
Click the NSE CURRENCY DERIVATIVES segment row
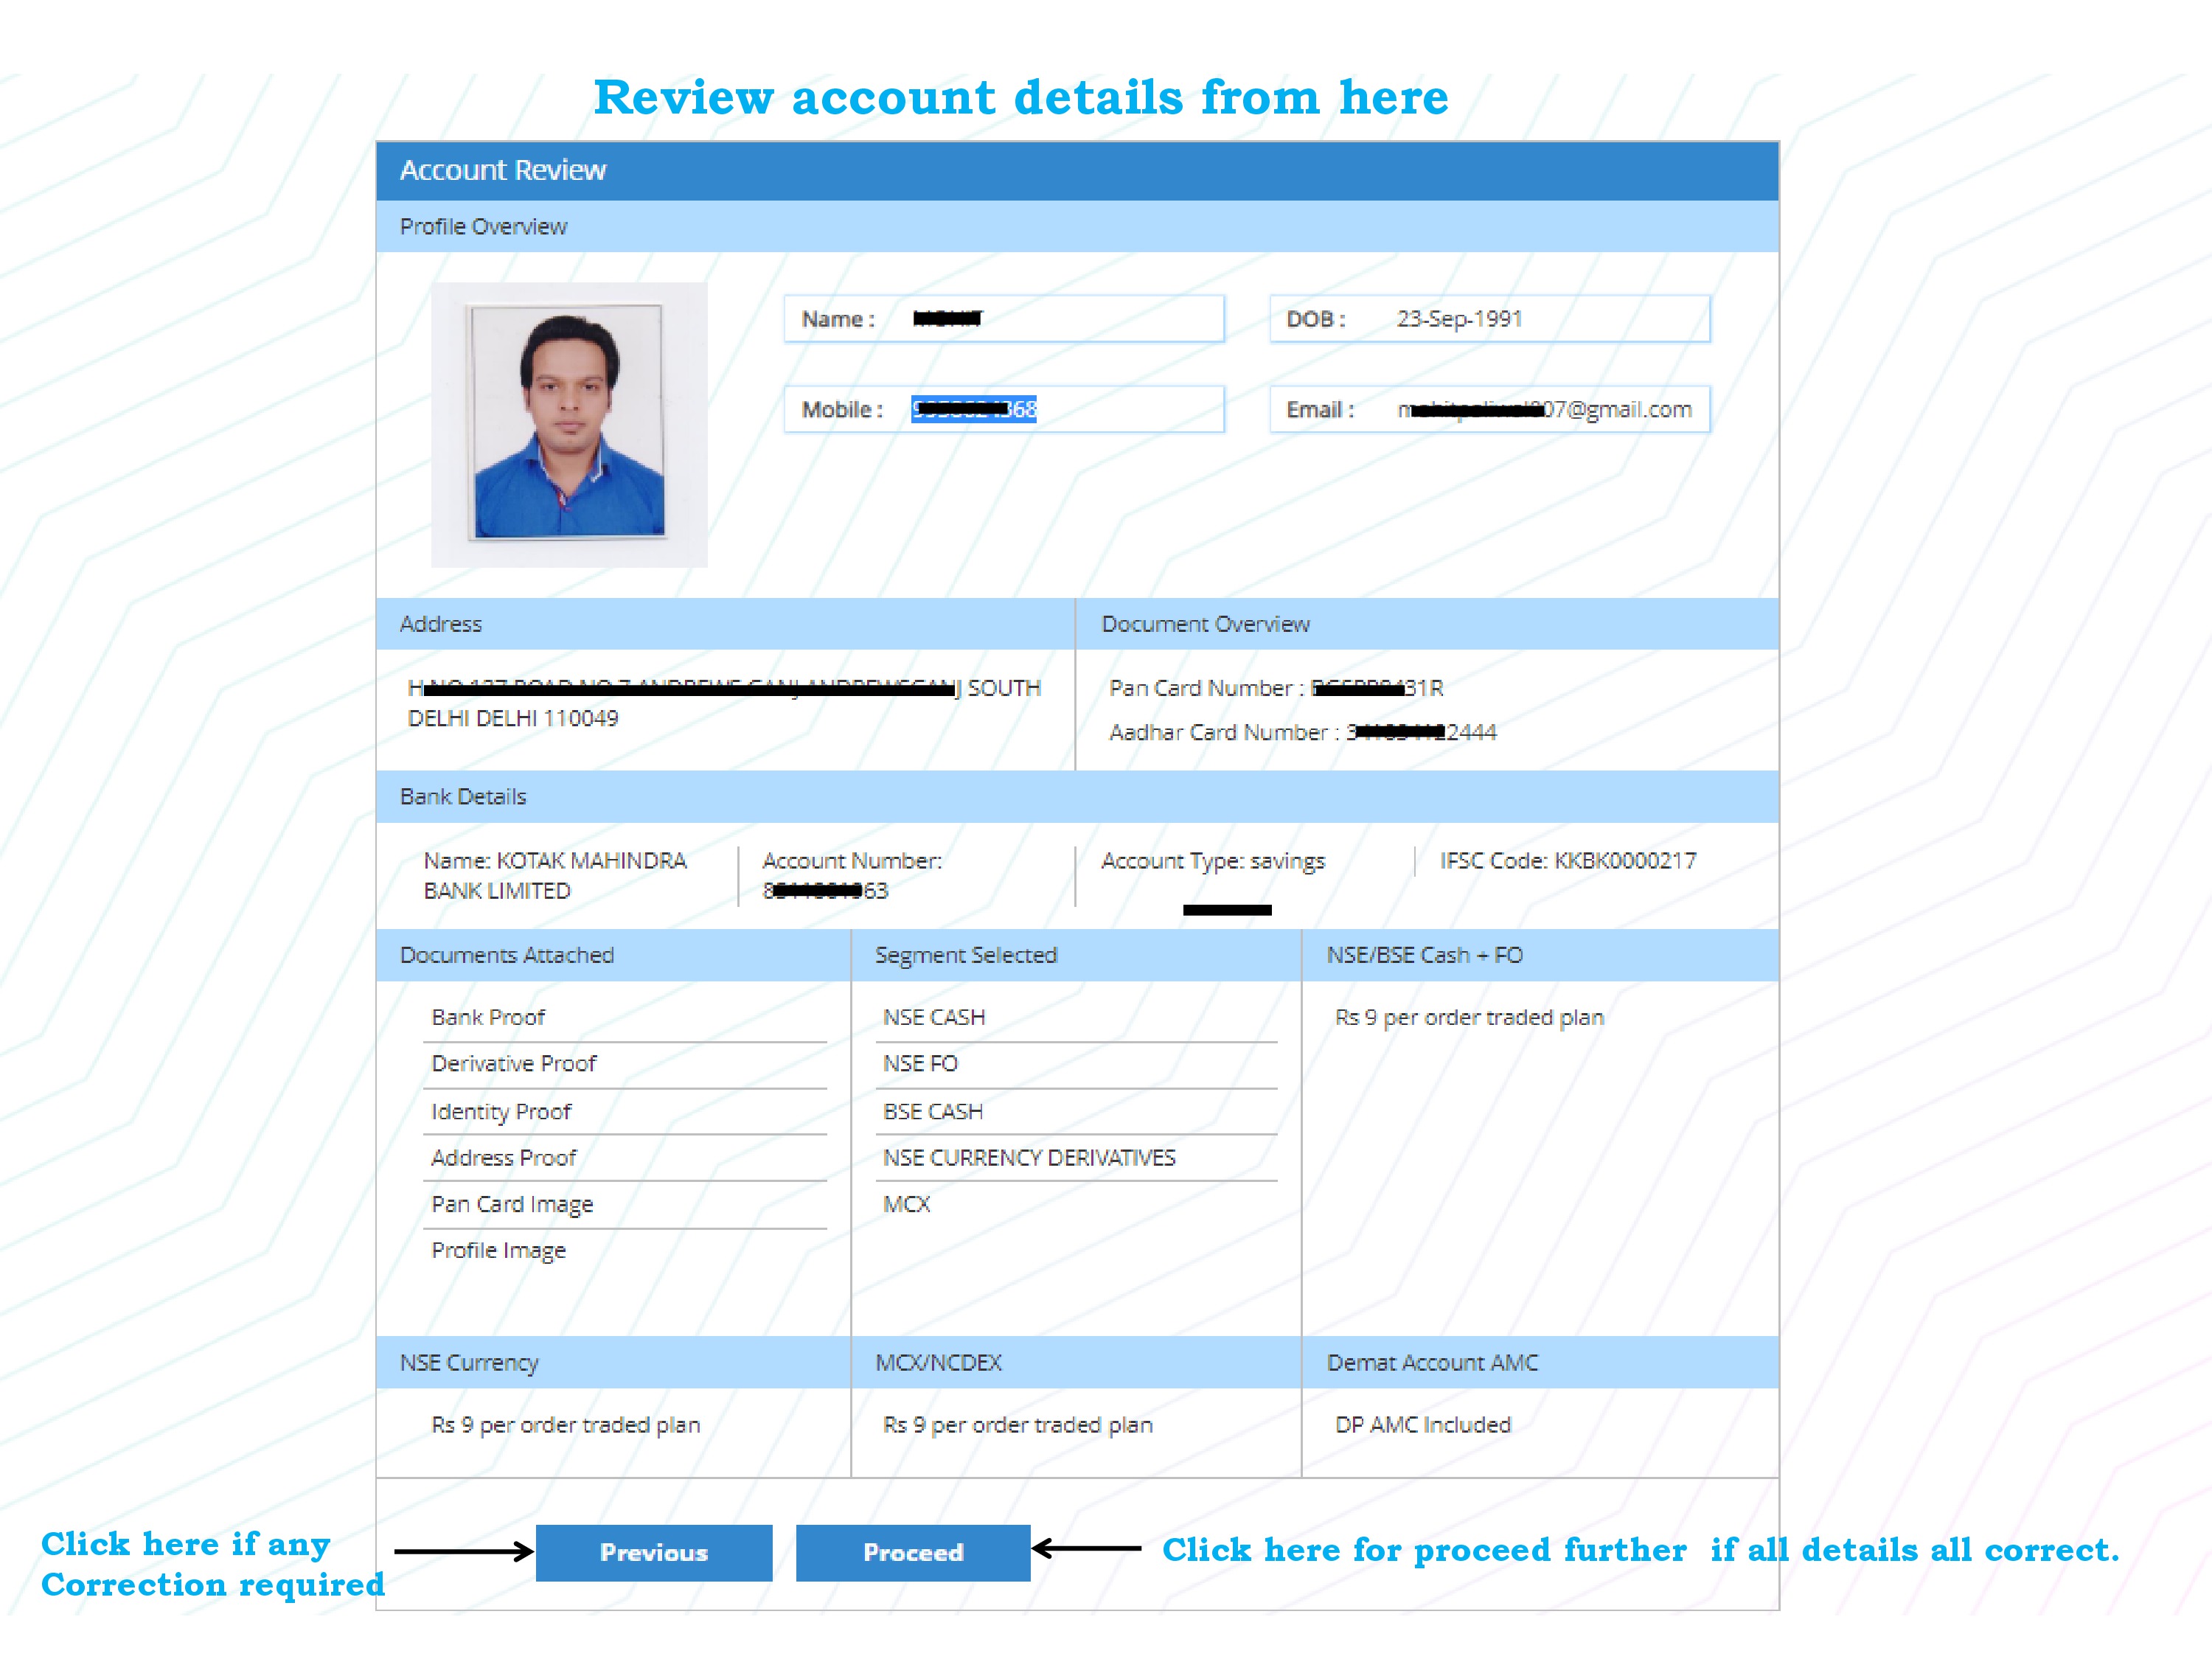tap(1028, 1157)
